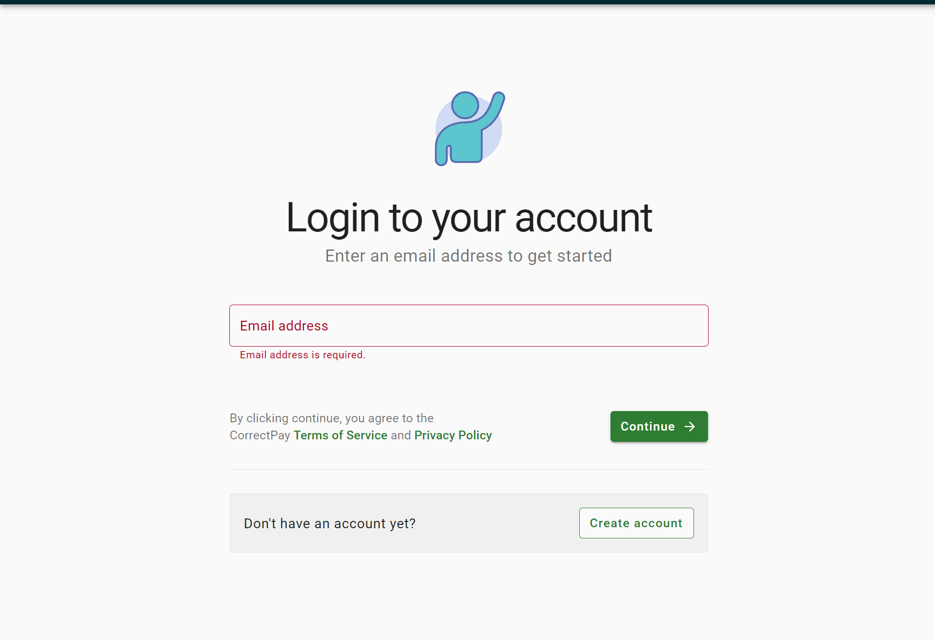Click the 'Email address is required' error message
This screenshot has height=640, width=935.
point(303,355)
